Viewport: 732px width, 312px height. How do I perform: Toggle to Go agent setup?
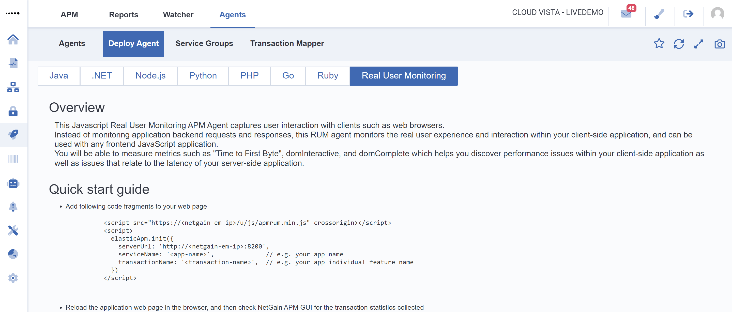287,75
